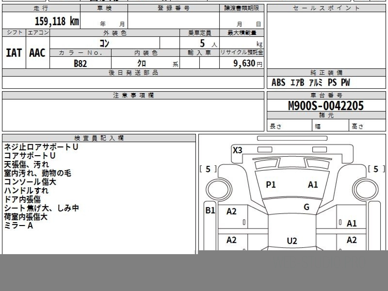Select the seating capacity value 5 人
This screenshot has height=291, width=388.
[208, 43]
